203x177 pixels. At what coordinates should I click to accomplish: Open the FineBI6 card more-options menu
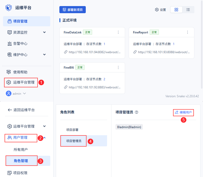(x=118, y=67)
